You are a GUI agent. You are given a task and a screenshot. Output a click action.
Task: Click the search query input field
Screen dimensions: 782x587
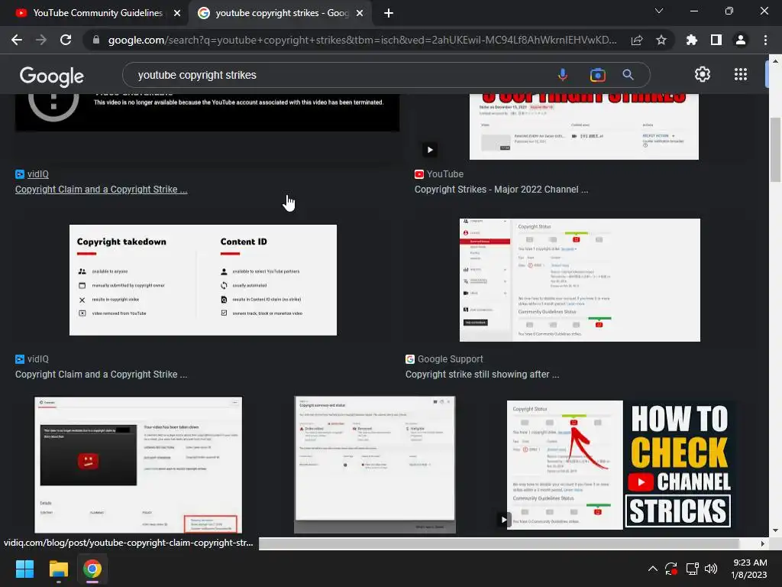click(344, 75)
